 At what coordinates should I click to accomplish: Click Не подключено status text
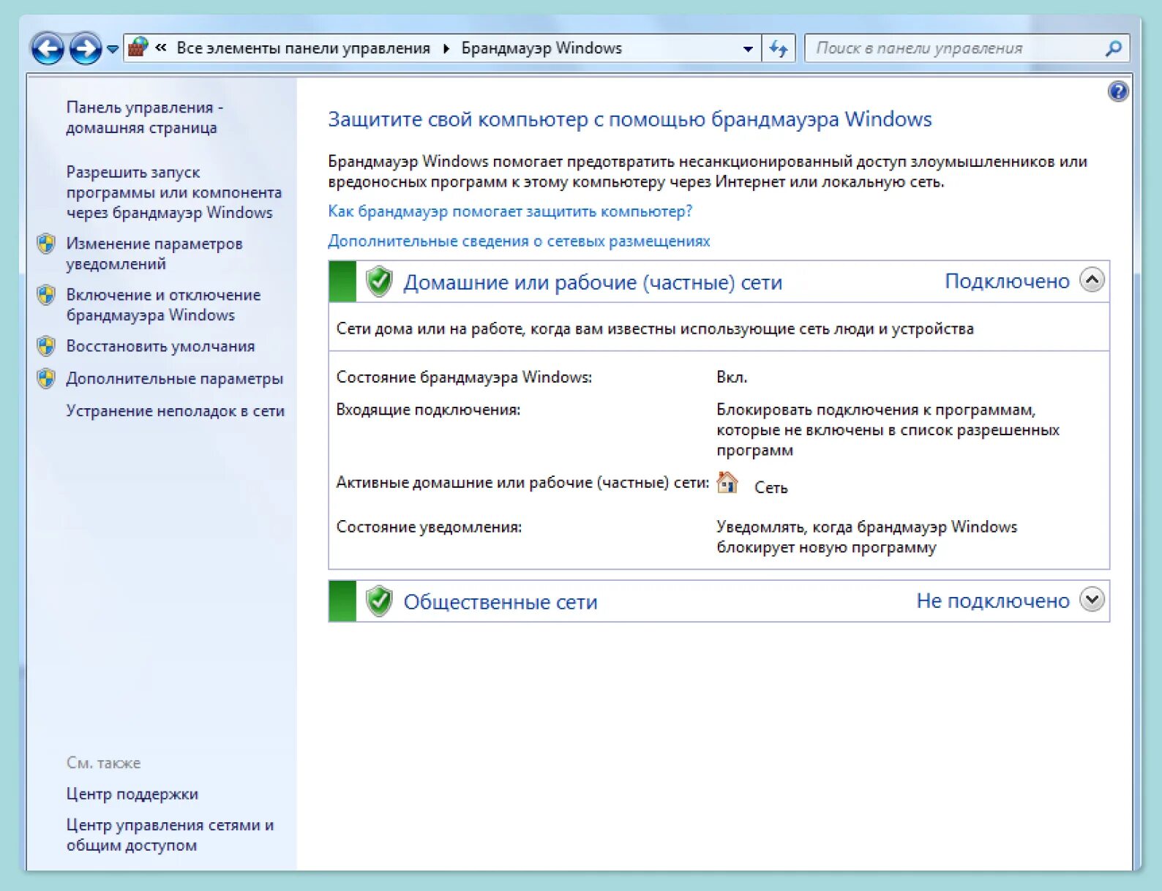pyautogui.click(x=993, y=601)
